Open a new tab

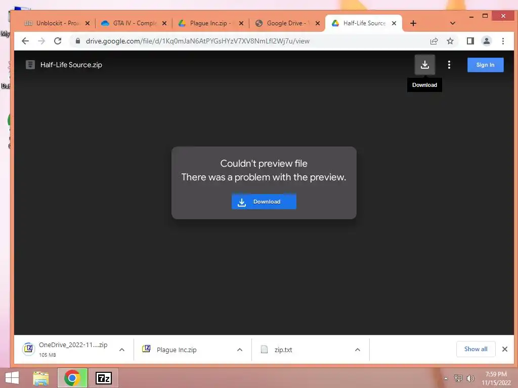[x=413, y=23]
